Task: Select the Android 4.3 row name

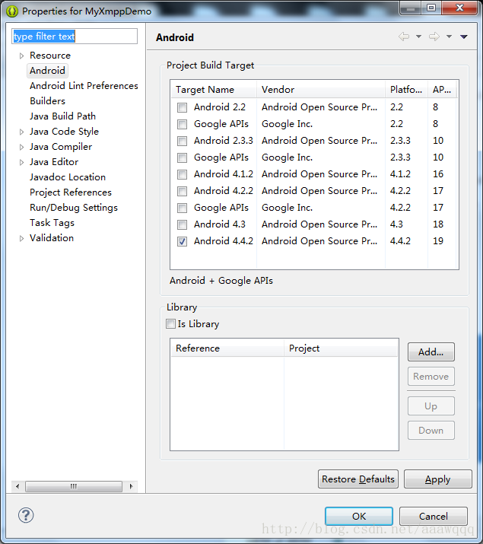Action: click(x=220, y=224)
